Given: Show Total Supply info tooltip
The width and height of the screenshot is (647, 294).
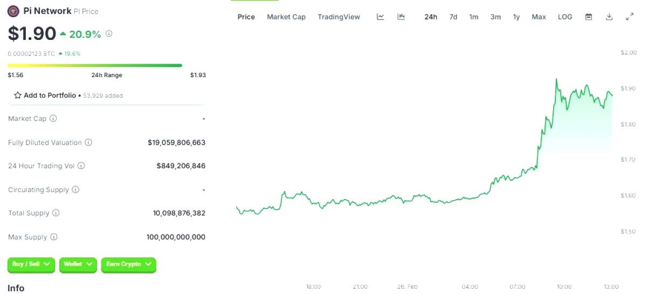Looking at the screenshot, I should point(56,213).
